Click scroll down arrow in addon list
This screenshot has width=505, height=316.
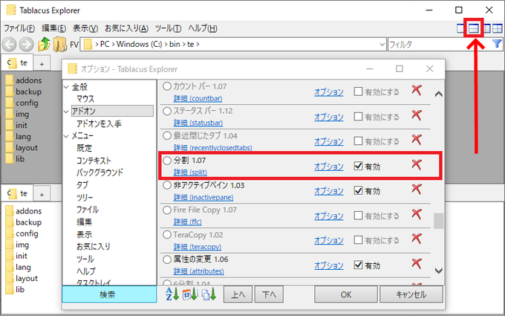(x=438, y=271)
